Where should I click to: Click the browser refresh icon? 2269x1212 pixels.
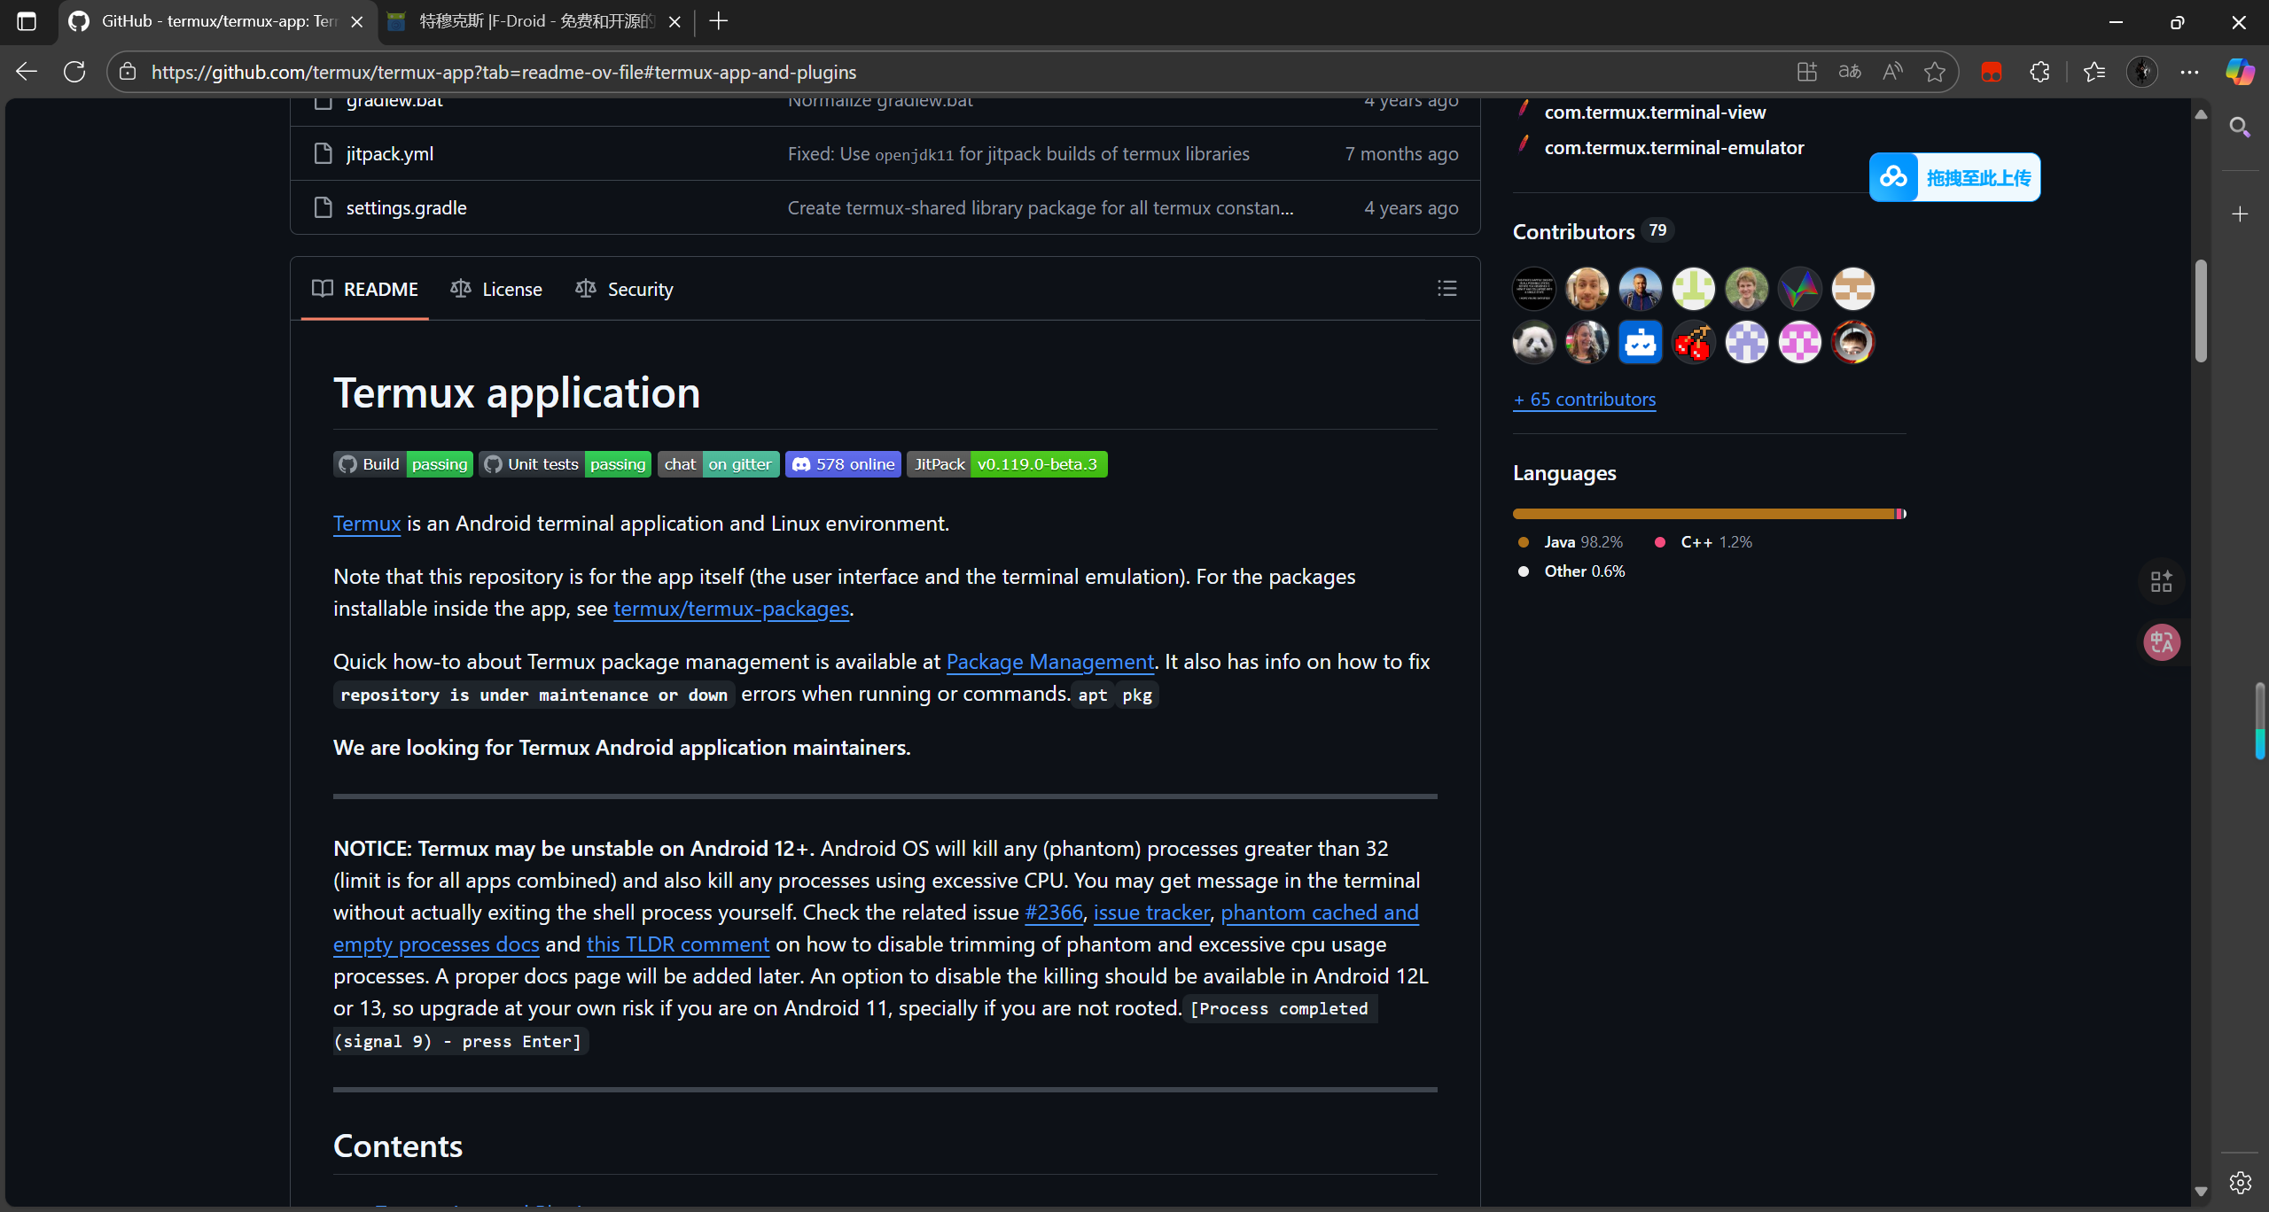click(75, 72)
